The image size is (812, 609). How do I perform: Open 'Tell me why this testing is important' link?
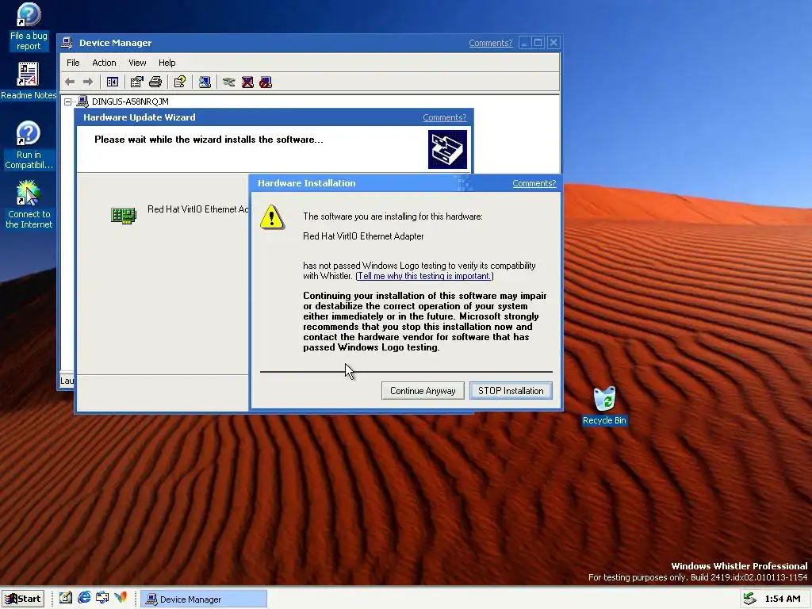pyautogui.click(x=423, y=276)
